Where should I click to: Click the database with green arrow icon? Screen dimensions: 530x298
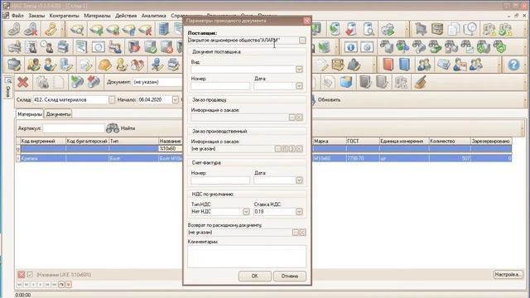coord(335,30)
